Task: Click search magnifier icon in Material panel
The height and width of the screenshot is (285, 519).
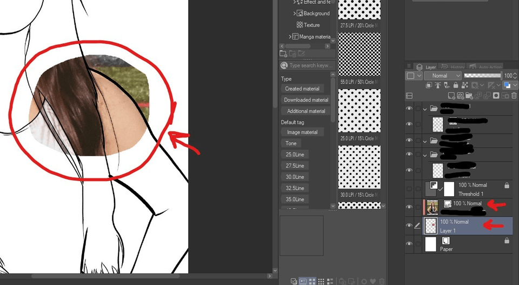Action: pyautogui.click(x=284, y=65)
